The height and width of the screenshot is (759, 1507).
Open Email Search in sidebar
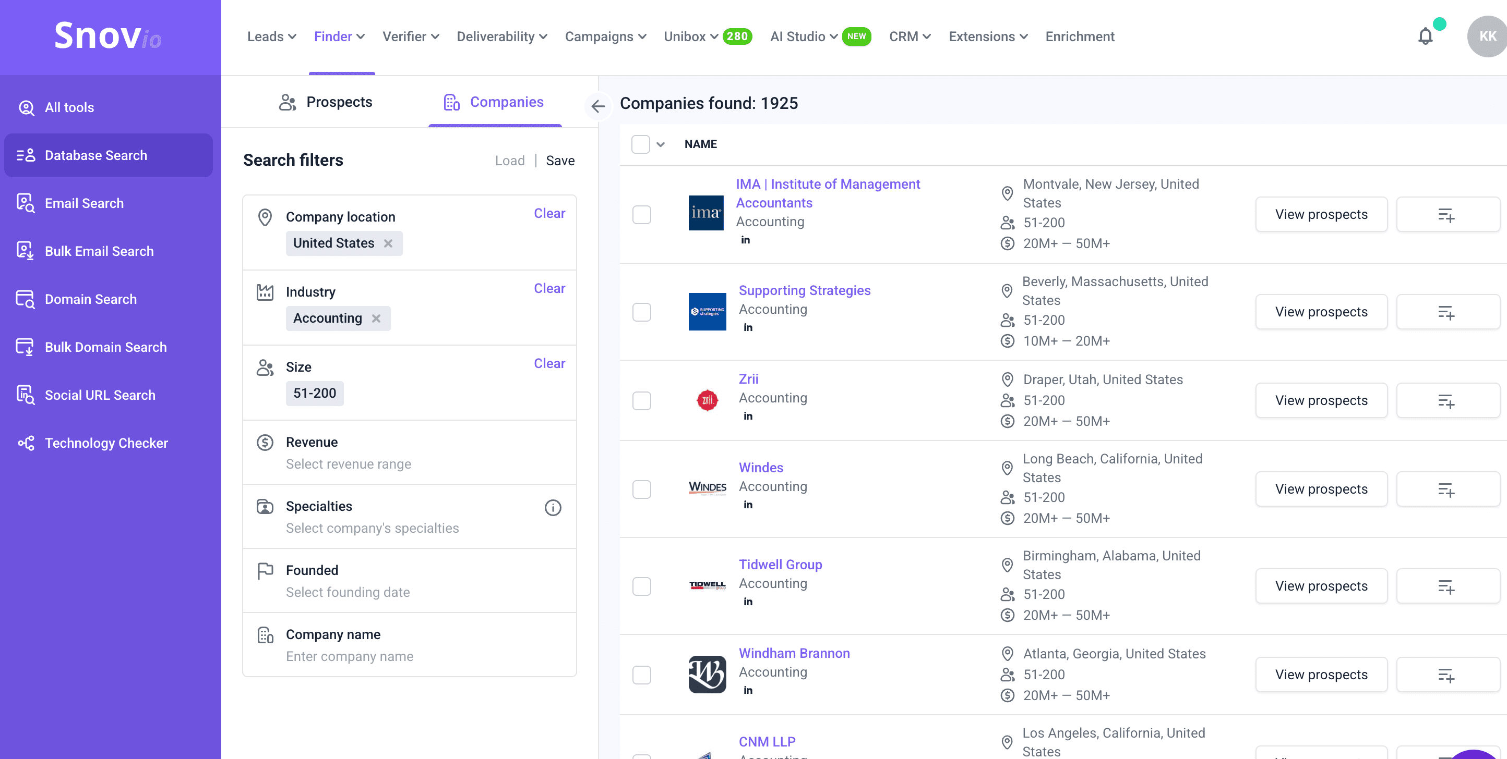(x=108, y=203)
